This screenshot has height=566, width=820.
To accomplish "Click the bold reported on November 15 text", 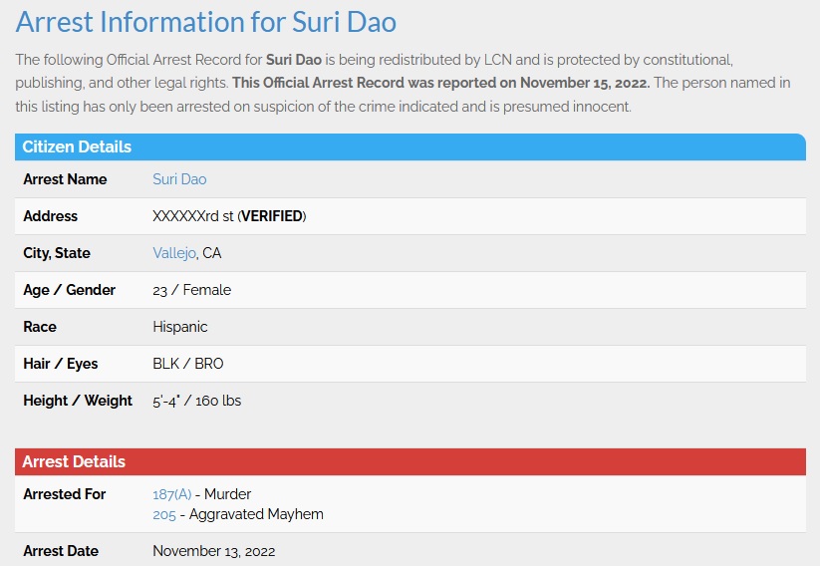I will [440, 83].
